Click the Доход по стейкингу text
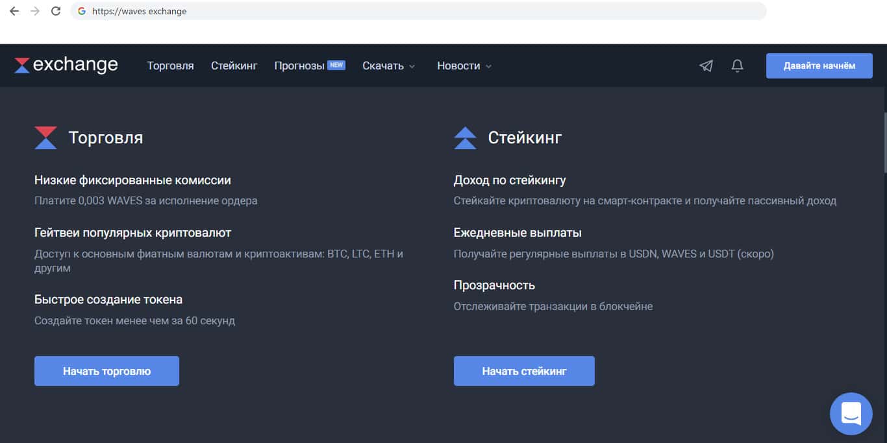 (x=510, y=180)
